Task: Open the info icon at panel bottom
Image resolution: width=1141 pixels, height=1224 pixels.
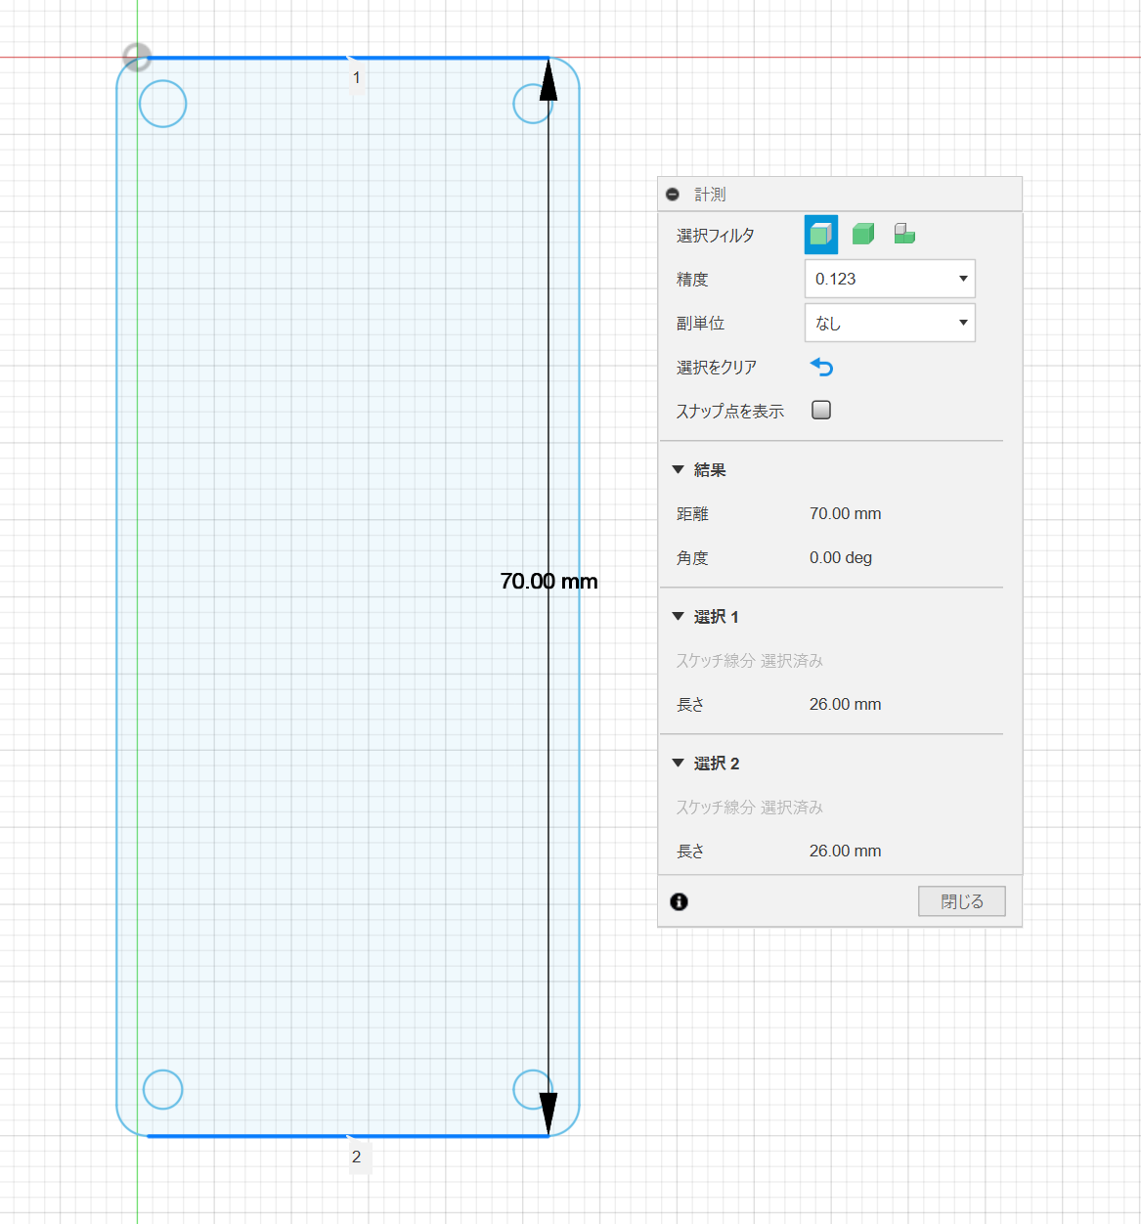Action: (680, 901)
